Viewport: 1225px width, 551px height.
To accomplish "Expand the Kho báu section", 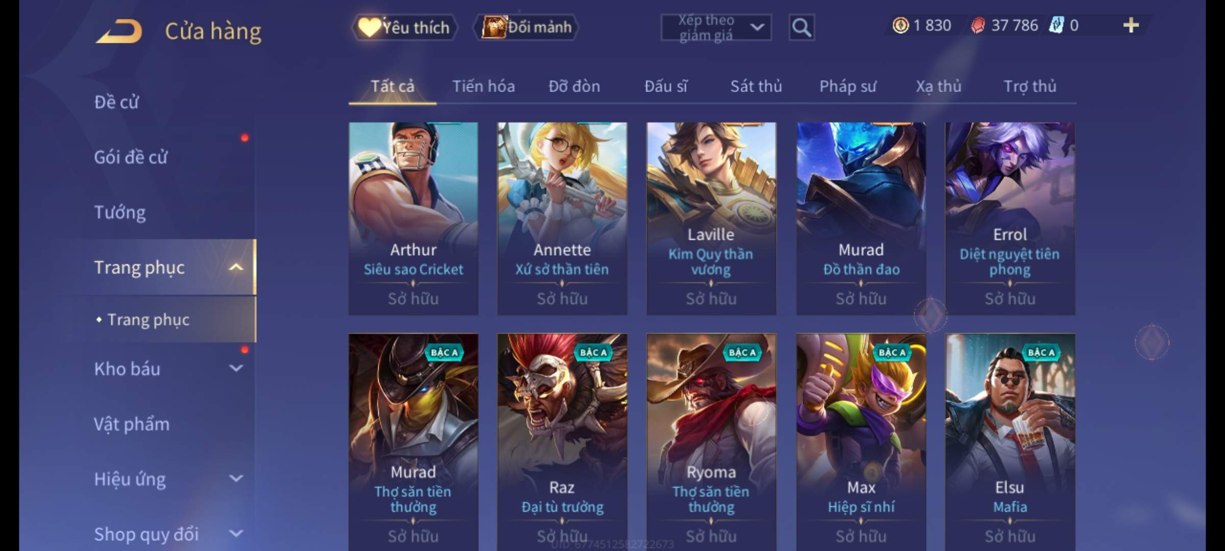I will 168,369.
